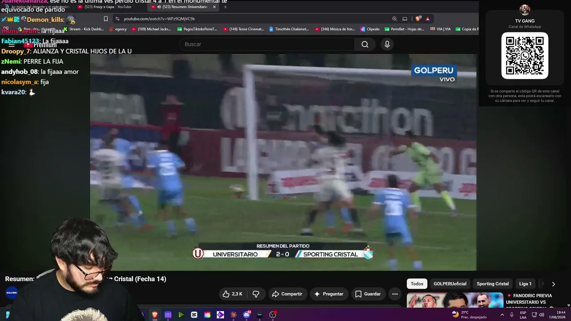Open the zoom magnifier in address bar

point(394,19)
